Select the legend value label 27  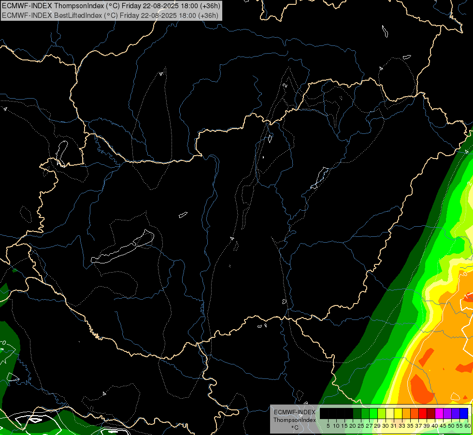pyautogui.click(x=369, y=426)
